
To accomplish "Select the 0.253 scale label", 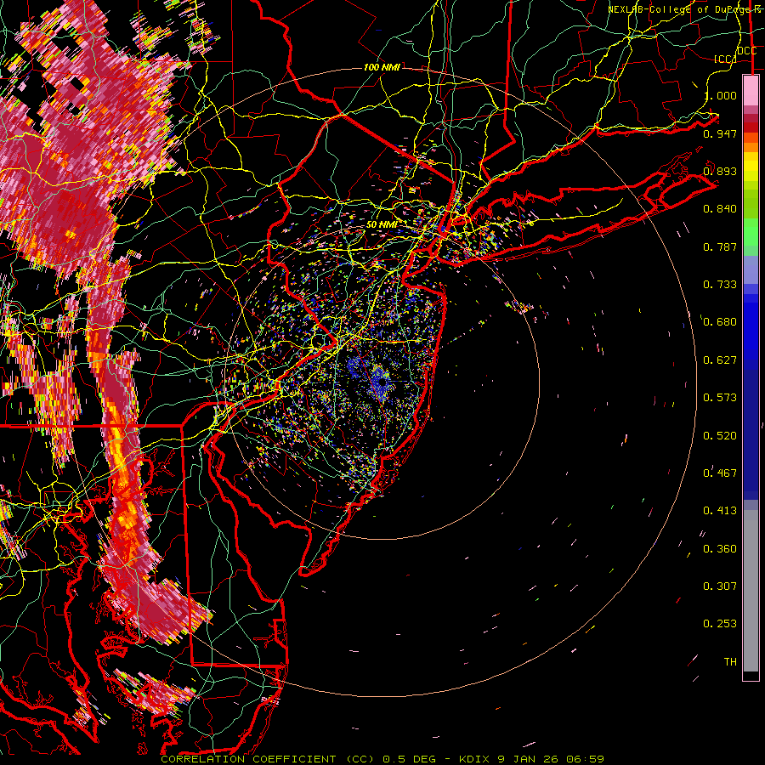I will (x=720, y=624).
